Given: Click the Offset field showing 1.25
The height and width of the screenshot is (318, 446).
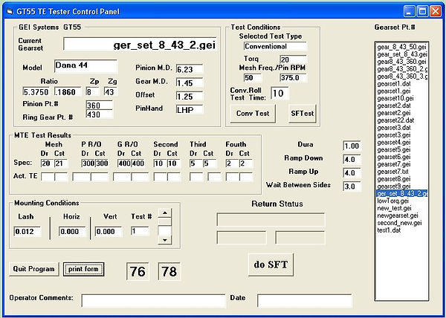Looking at the screenshot, I should [x=190, y=97].
